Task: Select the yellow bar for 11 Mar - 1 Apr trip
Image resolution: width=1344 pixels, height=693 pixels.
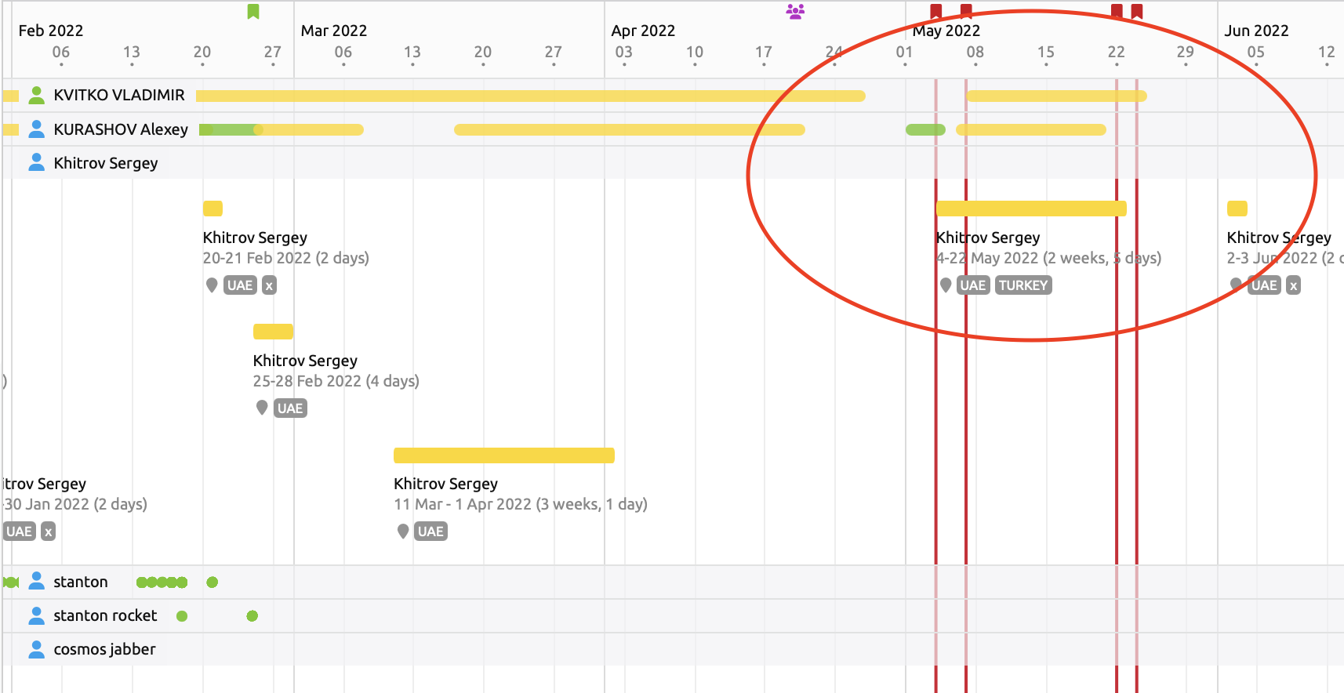Action: tap(504, 455)
